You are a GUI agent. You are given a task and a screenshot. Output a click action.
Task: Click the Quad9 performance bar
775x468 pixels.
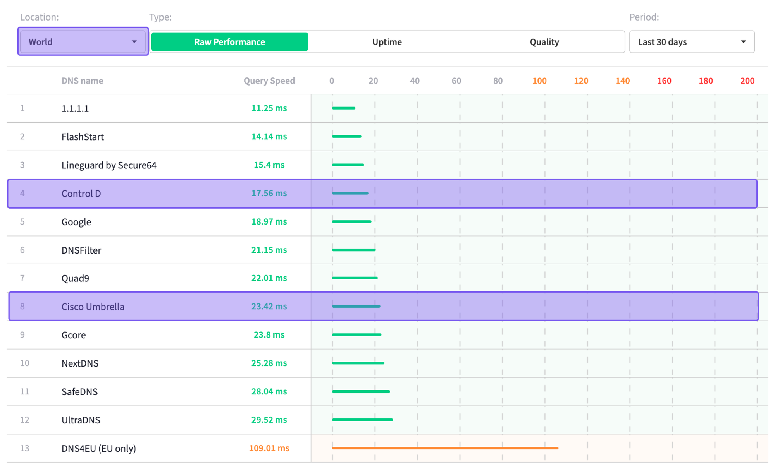pos(355,278)
